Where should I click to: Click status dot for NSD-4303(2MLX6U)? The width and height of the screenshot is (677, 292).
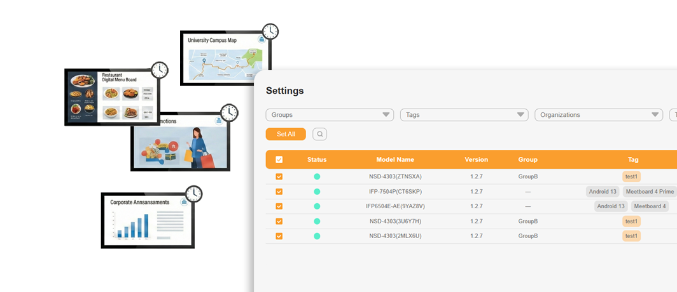click(317, 236)
